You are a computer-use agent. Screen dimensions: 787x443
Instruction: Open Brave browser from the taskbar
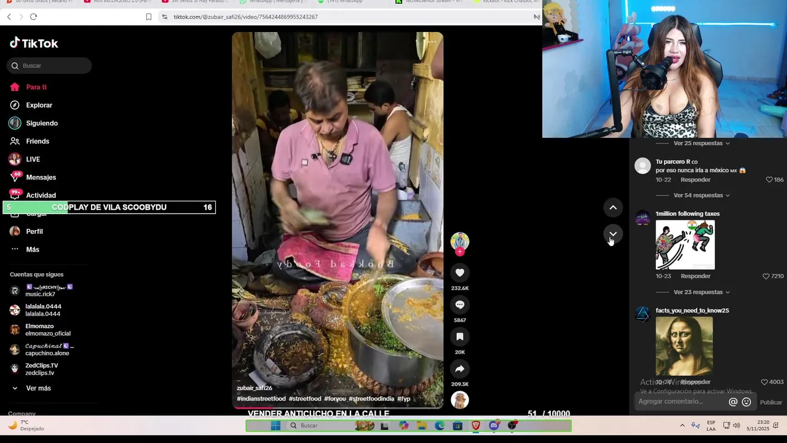tap(476, 426)
